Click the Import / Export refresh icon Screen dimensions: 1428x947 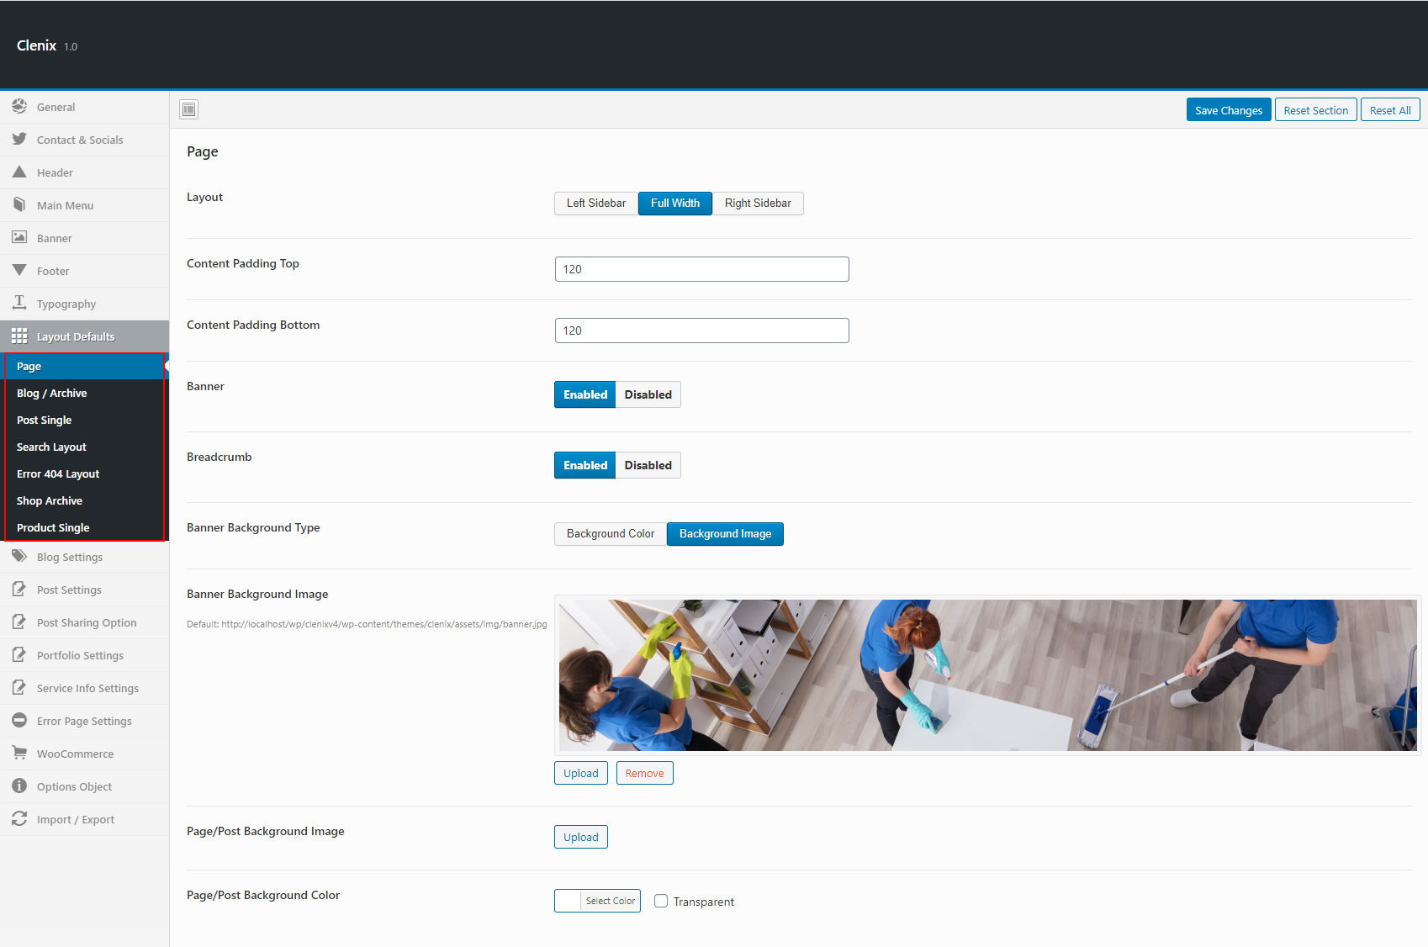pyautogui.click(x=19, y=818)
